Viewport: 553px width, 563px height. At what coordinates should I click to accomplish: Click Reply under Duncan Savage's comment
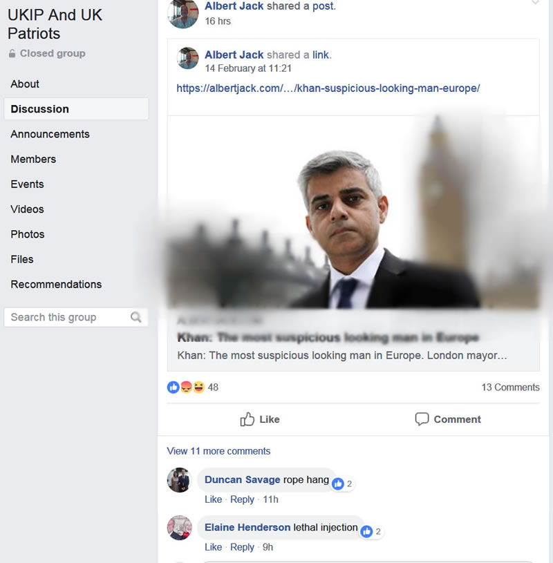[x=242, y=499]
